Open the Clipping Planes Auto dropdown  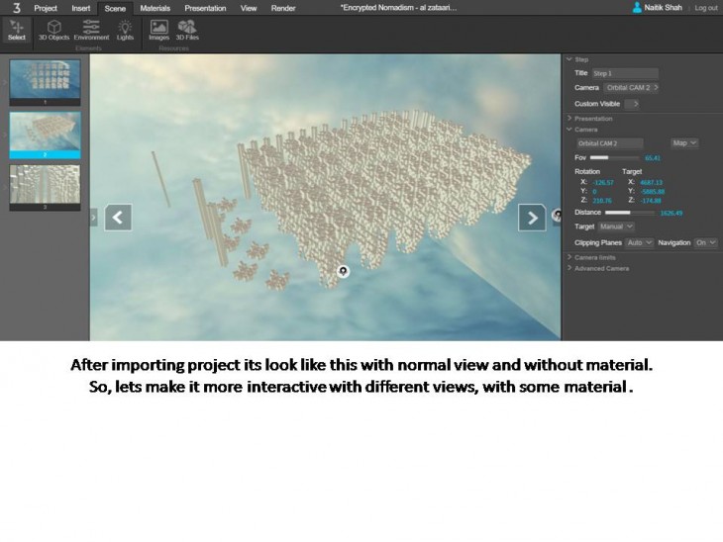click(x=640, y=242)
